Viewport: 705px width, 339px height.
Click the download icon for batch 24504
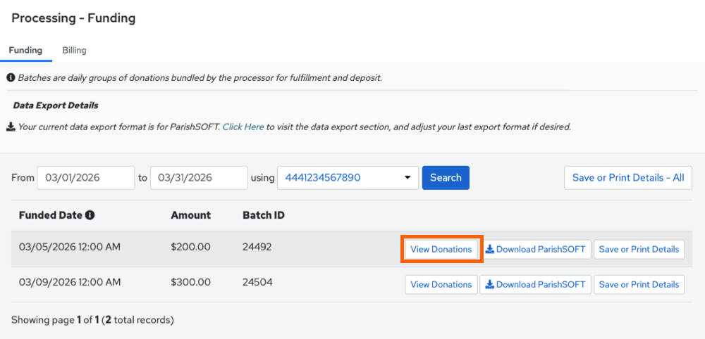click(x=490, y=284)
